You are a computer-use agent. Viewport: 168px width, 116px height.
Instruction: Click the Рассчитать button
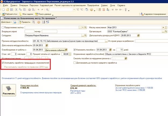[x=9, y=90]
